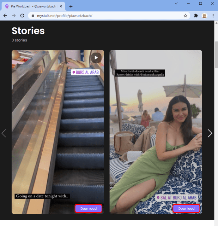The width and height of the screenshot is (218, 226).
Task: Reload the mystalk.net page
Action: coord(22,15)
